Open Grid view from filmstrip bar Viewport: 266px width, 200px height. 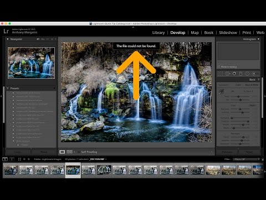(x=19, y=159)
